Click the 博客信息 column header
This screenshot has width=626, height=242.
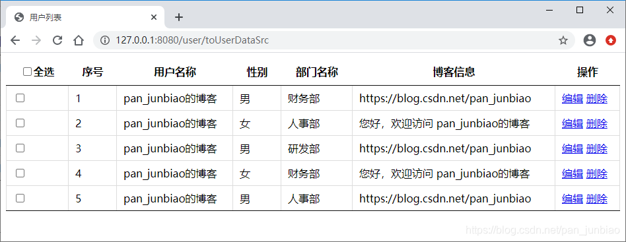(x=454, y=72)
